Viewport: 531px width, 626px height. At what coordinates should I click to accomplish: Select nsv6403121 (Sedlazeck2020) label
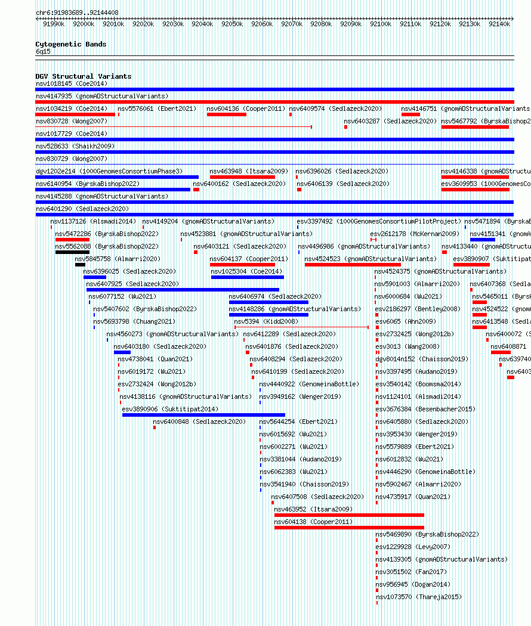point(240,247)
